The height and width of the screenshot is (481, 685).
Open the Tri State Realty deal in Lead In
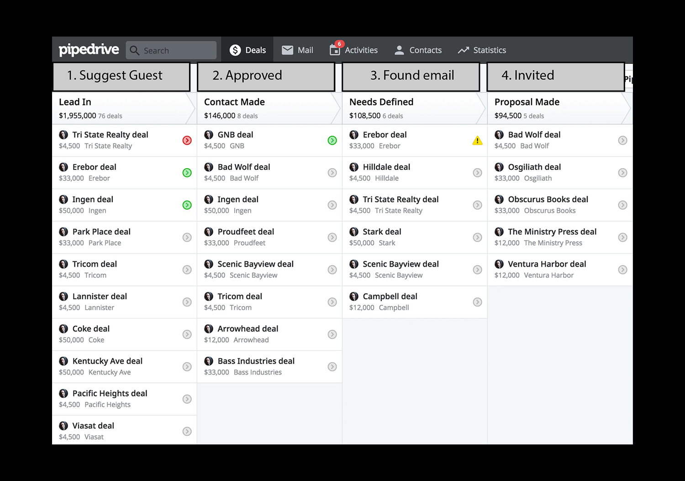[x=124, y=140]
